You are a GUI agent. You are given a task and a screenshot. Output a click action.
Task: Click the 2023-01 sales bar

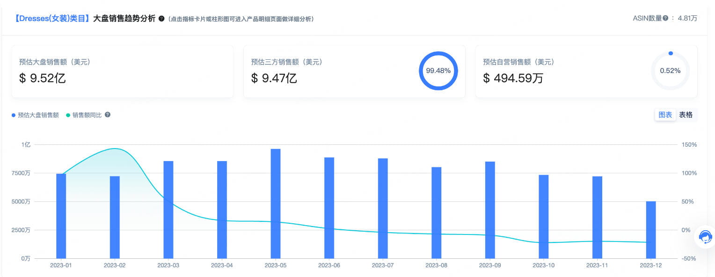coord(61,215)
